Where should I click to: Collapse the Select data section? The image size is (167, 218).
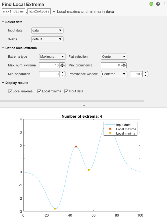tap(2, 22)
